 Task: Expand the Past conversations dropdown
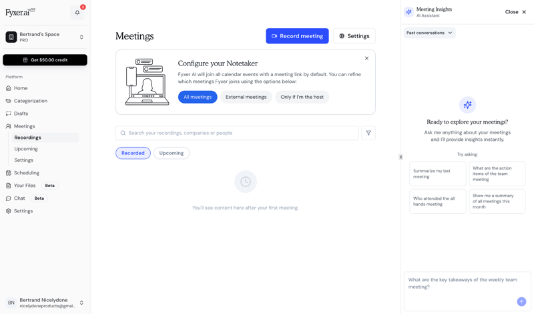click(429, 33)
